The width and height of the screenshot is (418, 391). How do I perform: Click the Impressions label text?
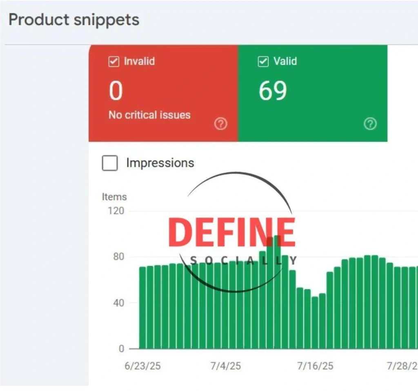click(x=160, y=163)
